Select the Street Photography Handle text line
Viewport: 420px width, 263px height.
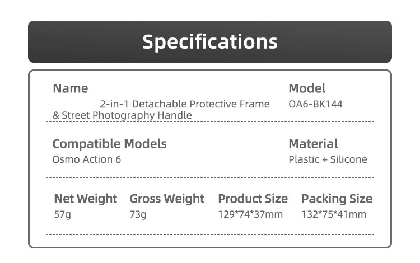pyautogui.click(x=122, y=115)
